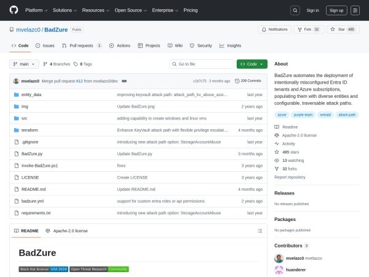Click the LICENSE file icon
The image size is (369, 277).
coord(17,177)
